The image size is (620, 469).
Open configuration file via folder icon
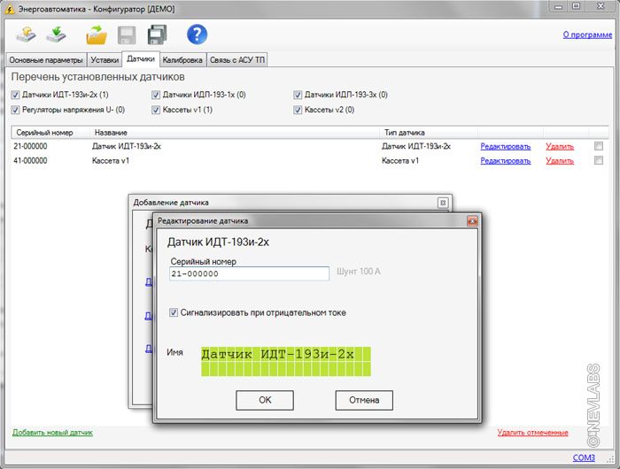click(95, 35)
